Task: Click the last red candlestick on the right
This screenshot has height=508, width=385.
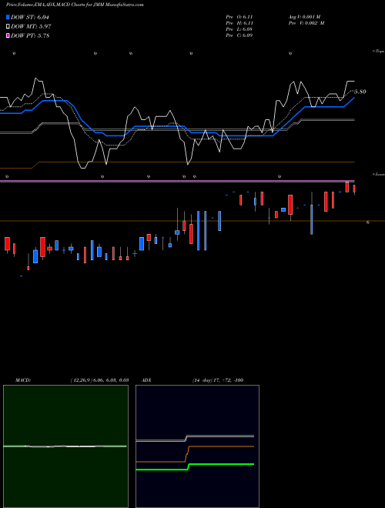Action: 354,189
